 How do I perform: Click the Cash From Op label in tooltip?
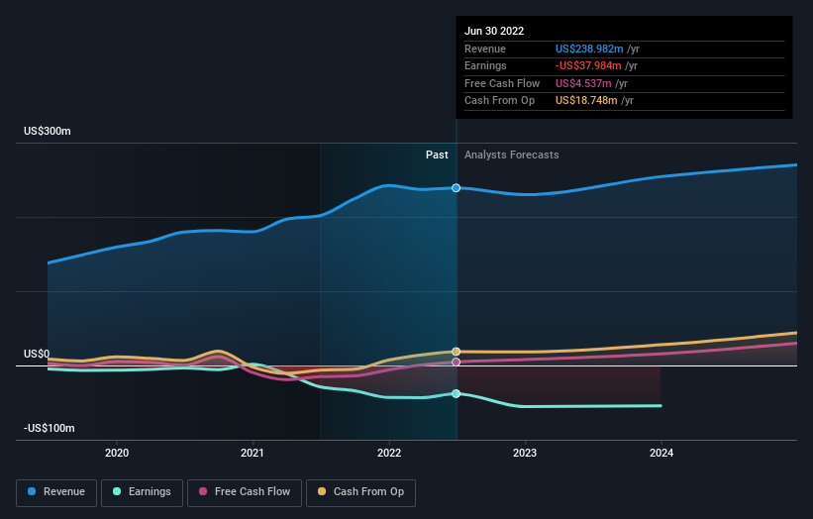click(x=499, y=101)
